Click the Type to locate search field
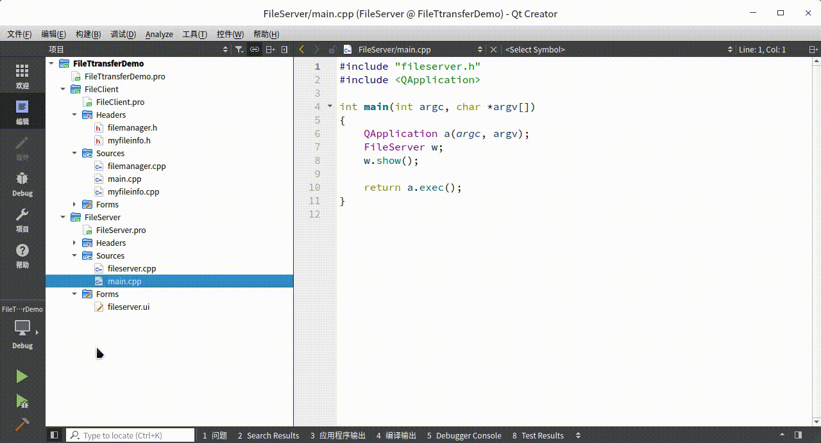821x443 pixels. click(x=130, y=435)
